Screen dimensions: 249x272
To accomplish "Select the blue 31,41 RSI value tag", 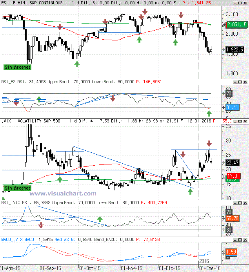I will tap(233, 108).
